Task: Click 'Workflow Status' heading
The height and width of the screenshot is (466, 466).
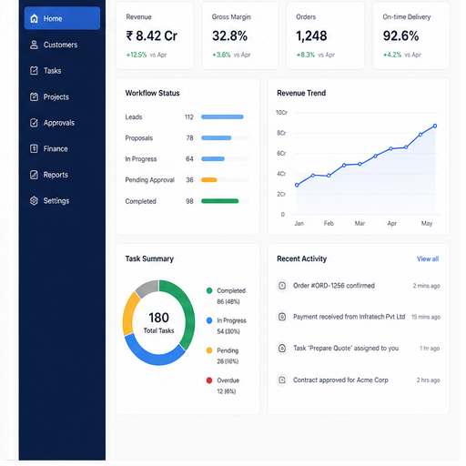Action: coord(152,93)
